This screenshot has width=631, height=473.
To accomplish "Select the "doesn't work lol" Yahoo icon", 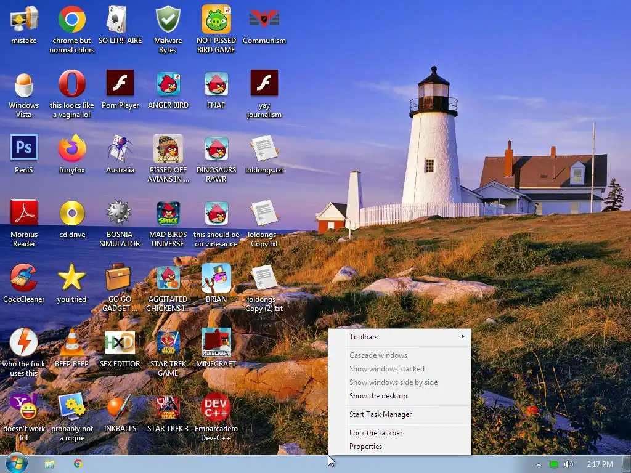I will pyautogui.click(x=24, y=406).
